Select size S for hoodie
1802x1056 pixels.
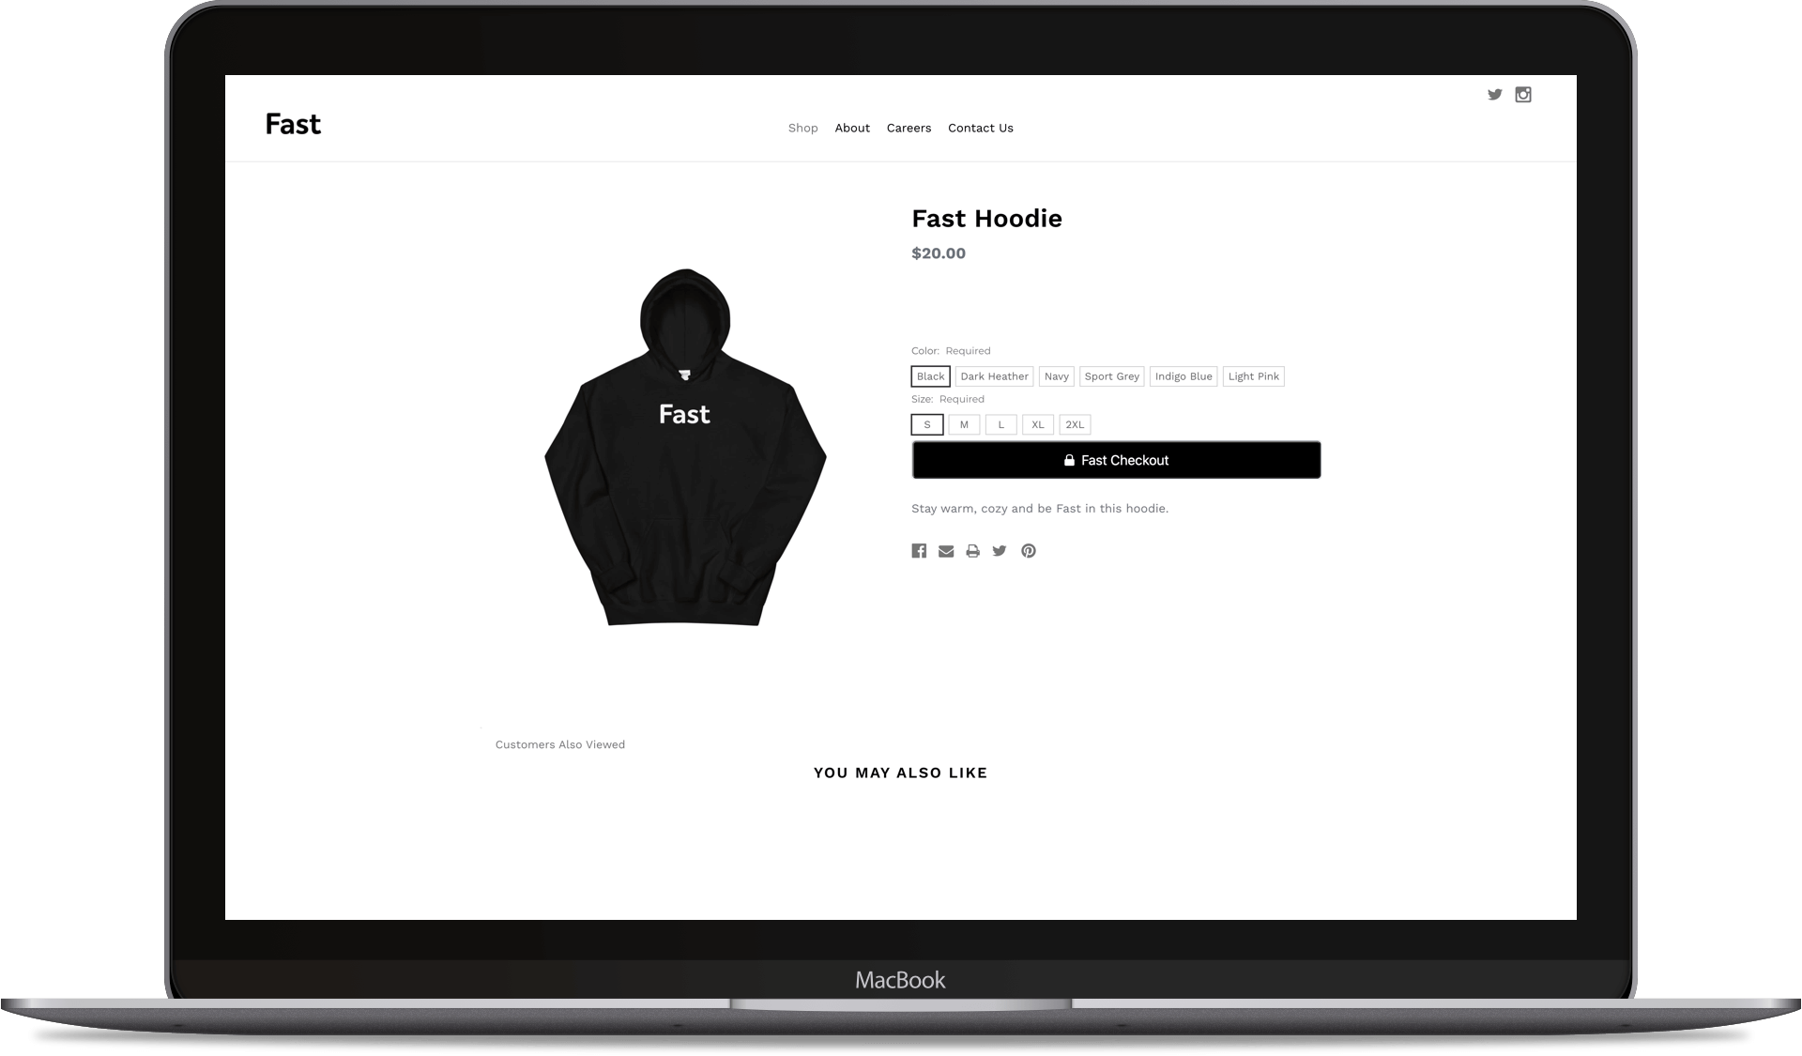(927, 423)
